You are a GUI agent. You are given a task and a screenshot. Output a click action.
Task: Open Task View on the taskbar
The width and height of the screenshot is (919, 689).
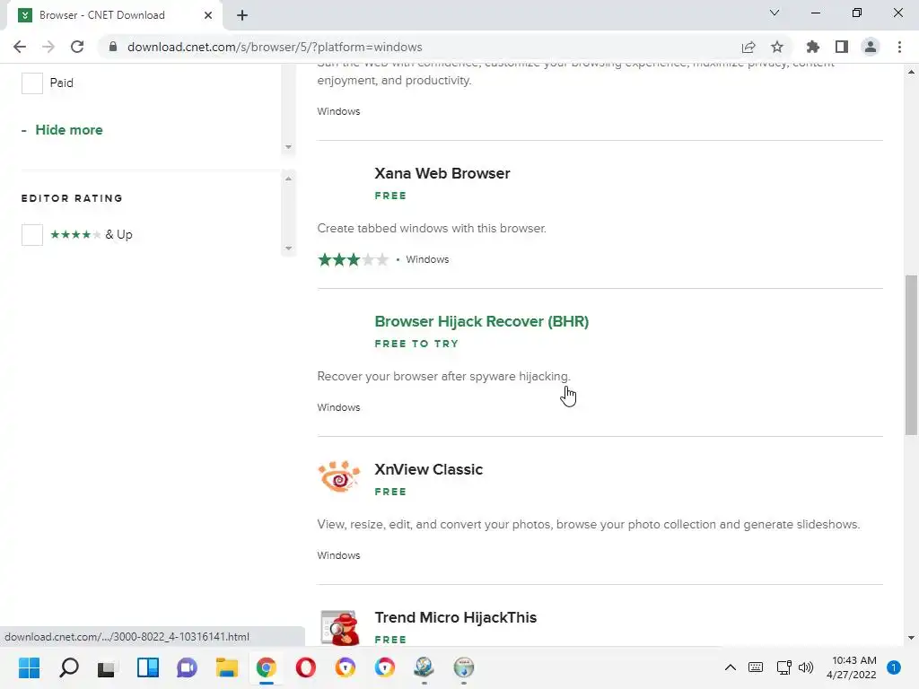click(108, 667)
